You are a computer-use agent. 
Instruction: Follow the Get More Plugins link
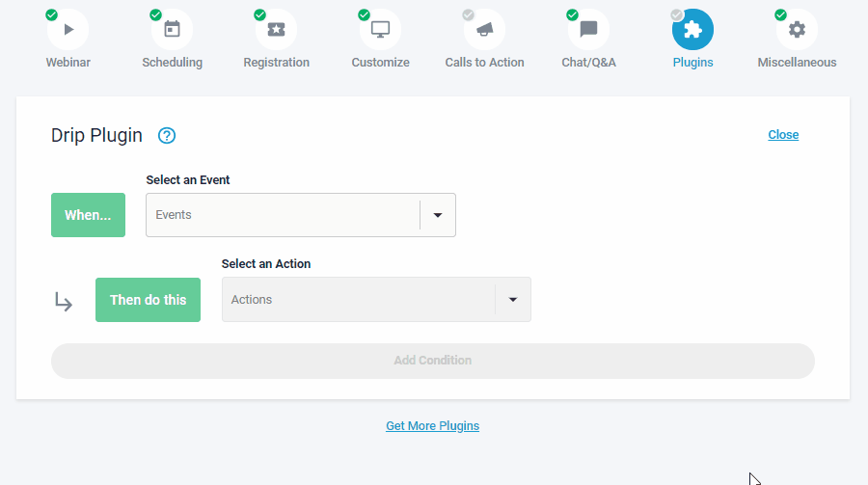432,426
